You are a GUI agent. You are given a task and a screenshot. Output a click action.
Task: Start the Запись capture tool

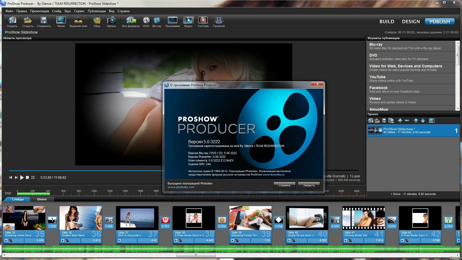pyautogui.click(x=111, y=22)
